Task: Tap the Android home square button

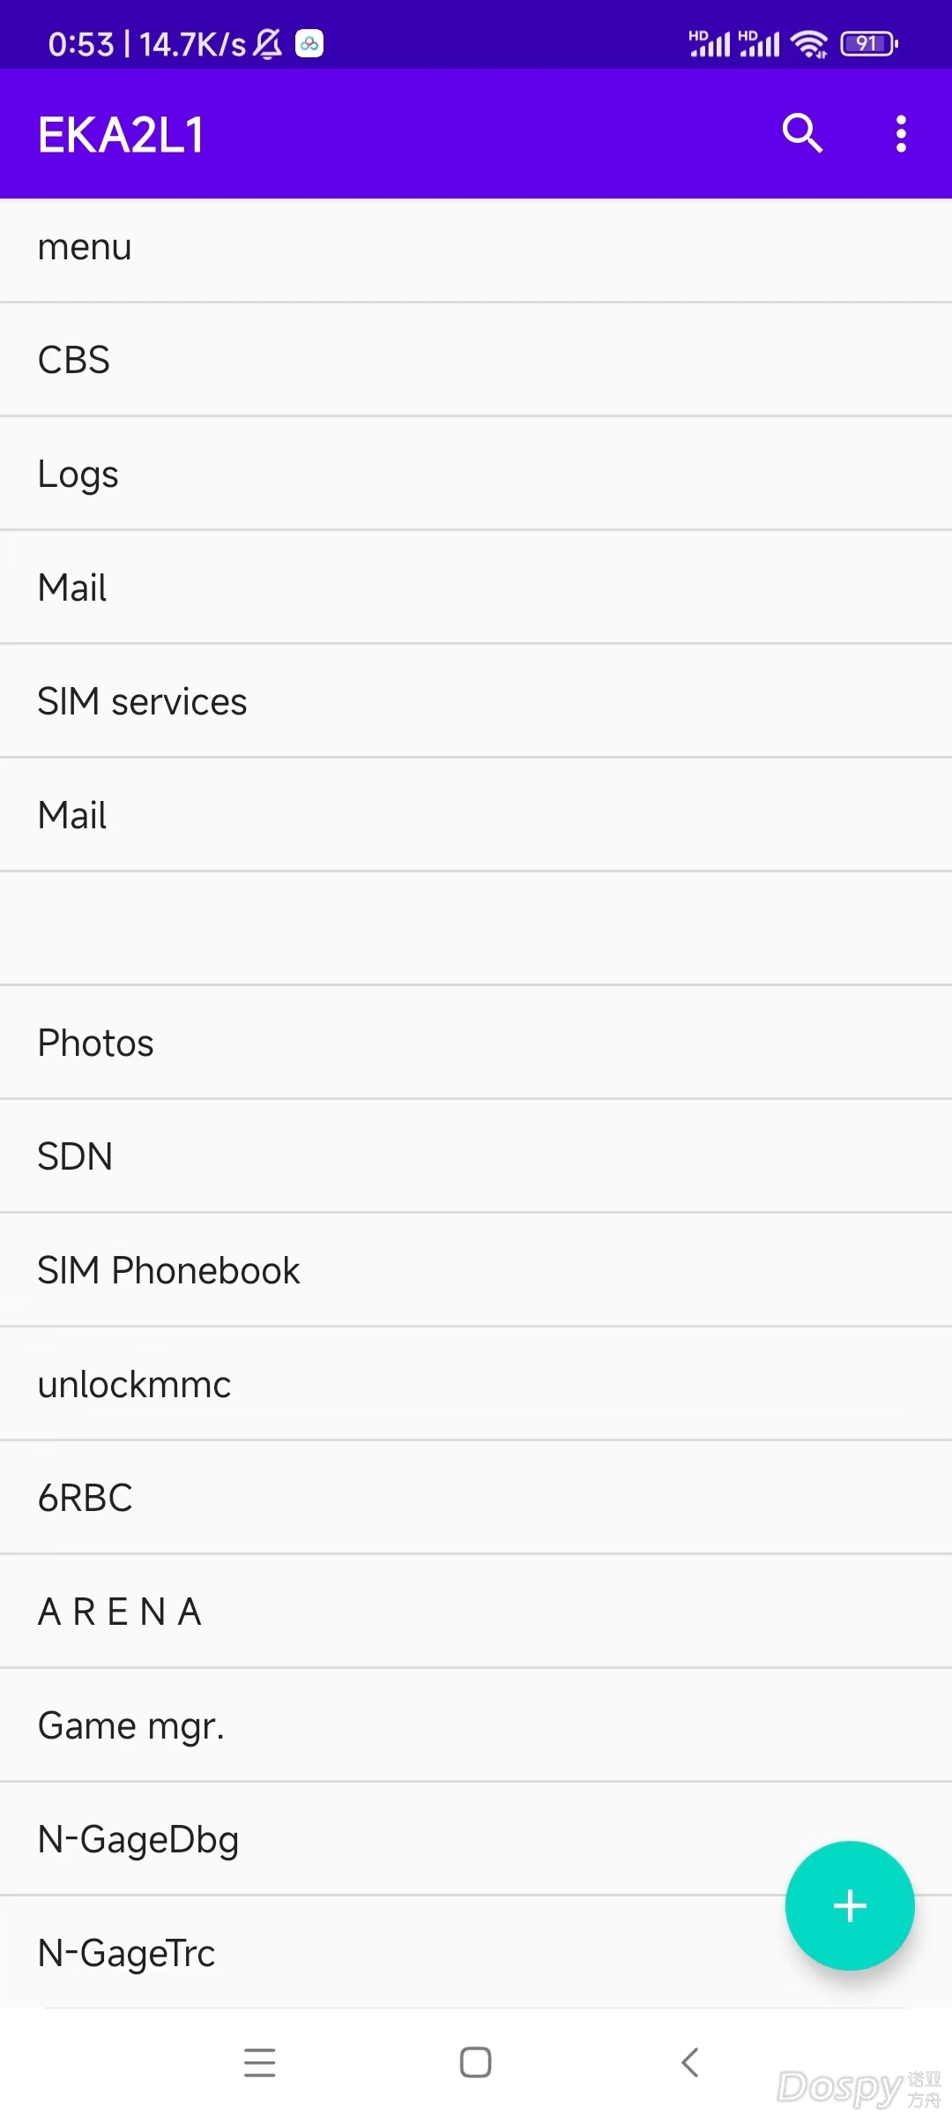Action: pos(476,2062)
